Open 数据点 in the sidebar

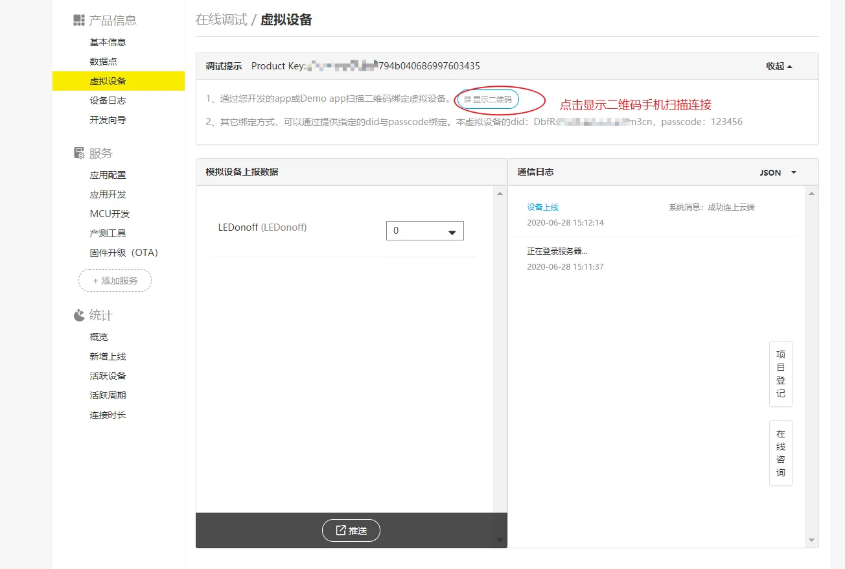103,62
